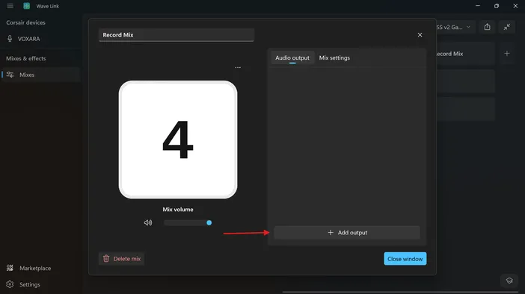Click the Wave Link app logo
This screenshot has width=525, height=294.
pyautogui.click(x=26, y=6)
